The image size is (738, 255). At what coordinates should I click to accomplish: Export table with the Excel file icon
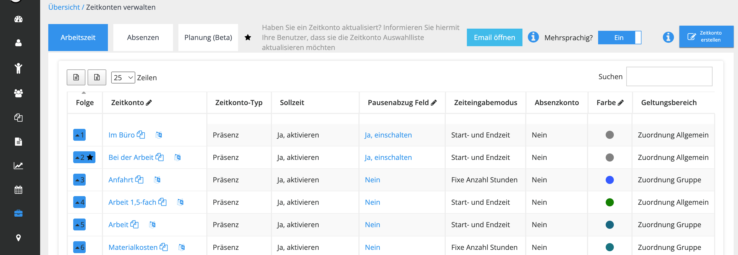point(97,77)
